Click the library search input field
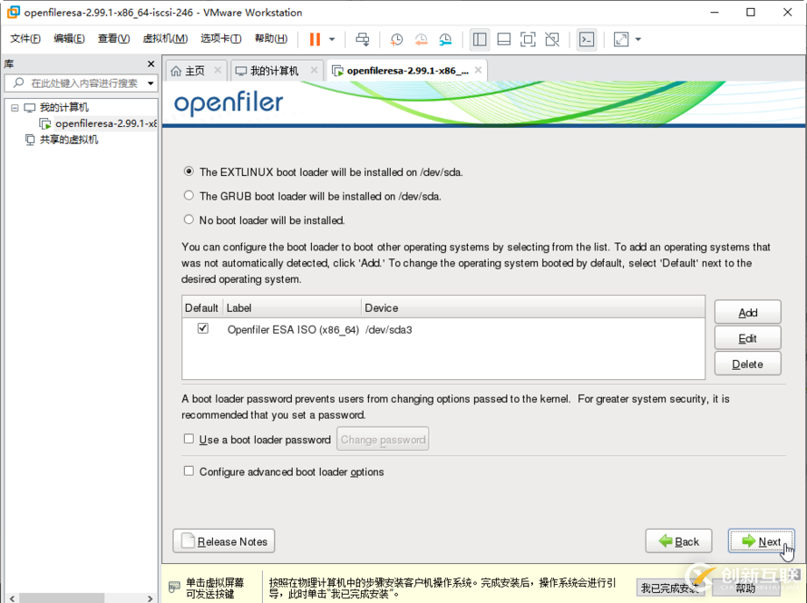This screenshot has height=603, width=807. click(82, 83)
